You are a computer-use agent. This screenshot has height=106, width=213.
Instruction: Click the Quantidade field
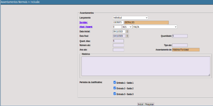180,36
